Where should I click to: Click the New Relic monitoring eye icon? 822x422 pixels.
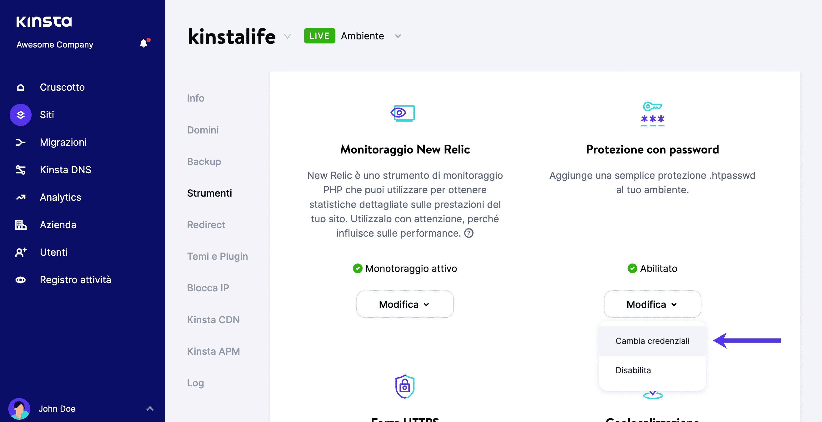(402, 113)
